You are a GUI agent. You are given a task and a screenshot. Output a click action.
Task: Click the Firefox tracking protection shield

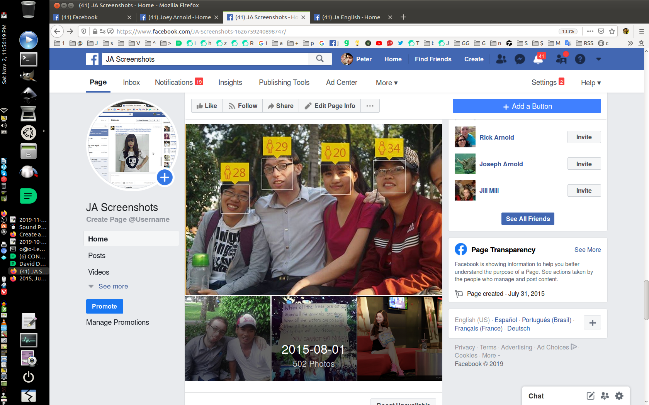(x=83, y=31)
